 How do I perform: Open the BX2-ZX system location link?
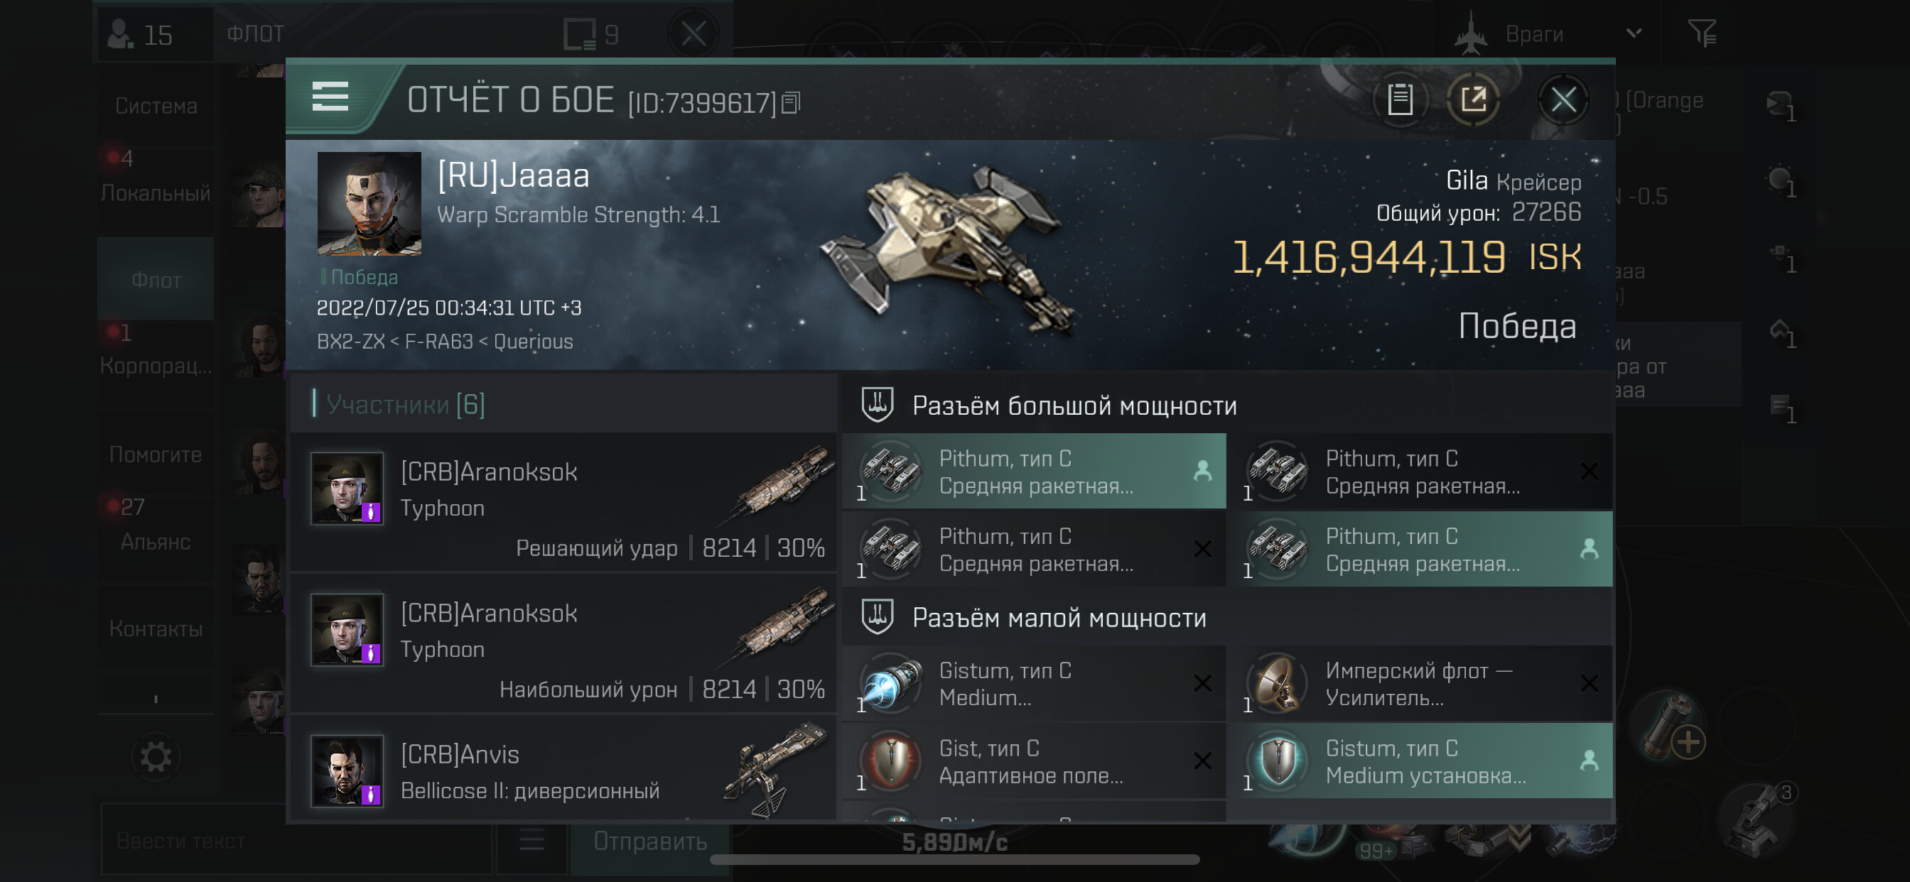[x=350, y=342]
